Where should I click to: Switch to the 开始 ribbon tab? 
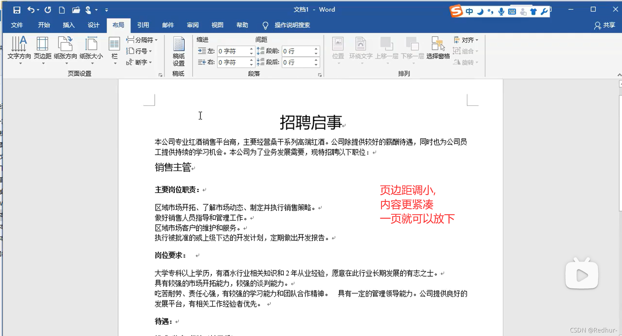tap(44, 25)
